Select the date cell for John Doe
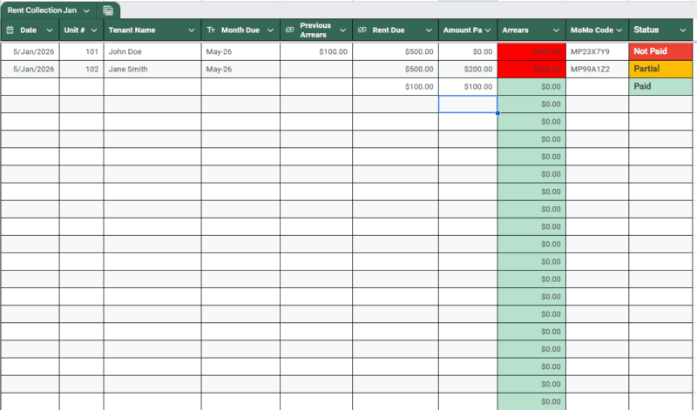The image size is (697, 410). pyautogui.click(x=30, y=51)
